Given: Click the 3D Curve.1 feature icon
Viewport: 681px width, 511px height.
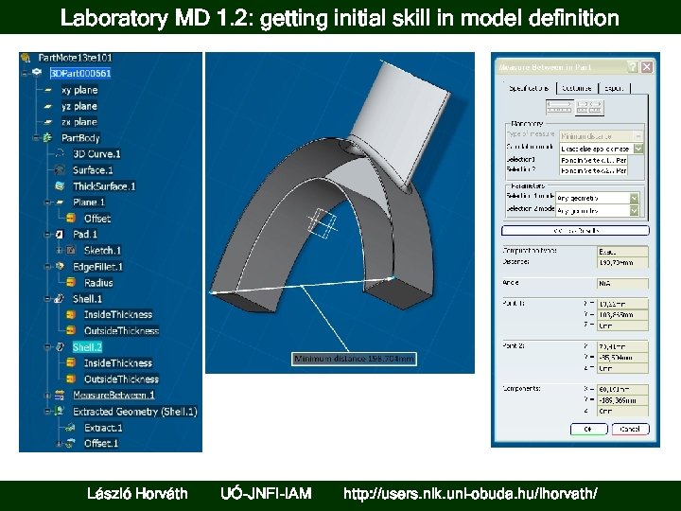Looking at the screenshot, I should [x=60, y=154].
